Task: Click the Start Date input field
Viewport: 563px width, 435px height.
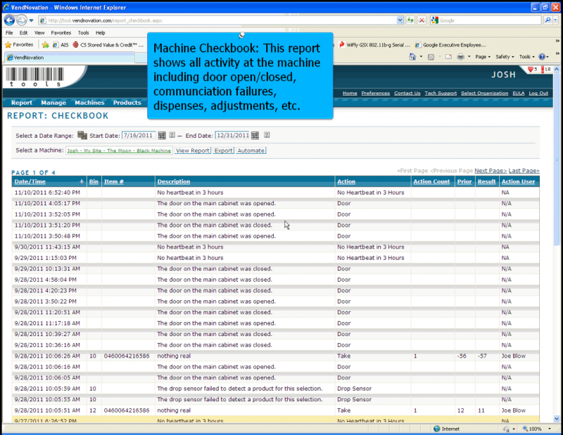Action: coord(139,136)
